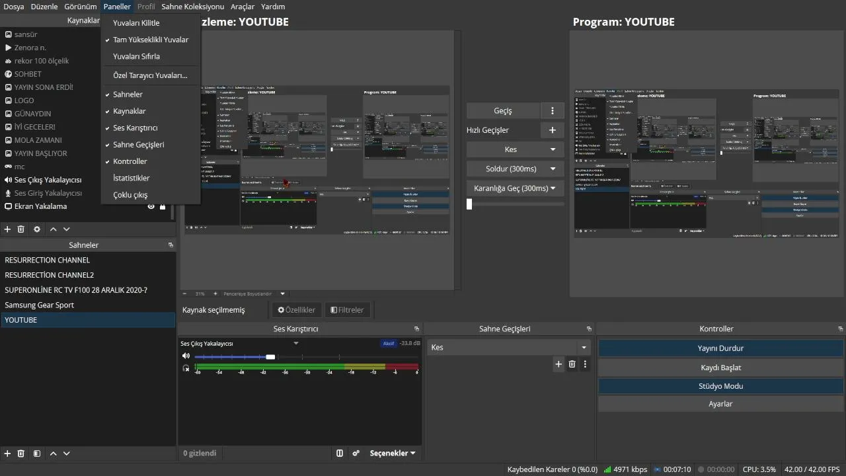Add a new scene with the plus icon under Sahneler
Screen dimensions: 846x476
pyautogui.click(x=7, y=454)
